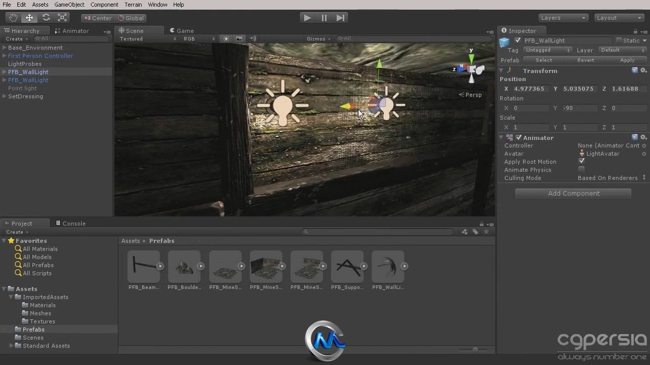Image resolution: width=650 pixels, height=365 pixels.
Task: Click the prefab Revert button
Action: click(x=586, y=60)
